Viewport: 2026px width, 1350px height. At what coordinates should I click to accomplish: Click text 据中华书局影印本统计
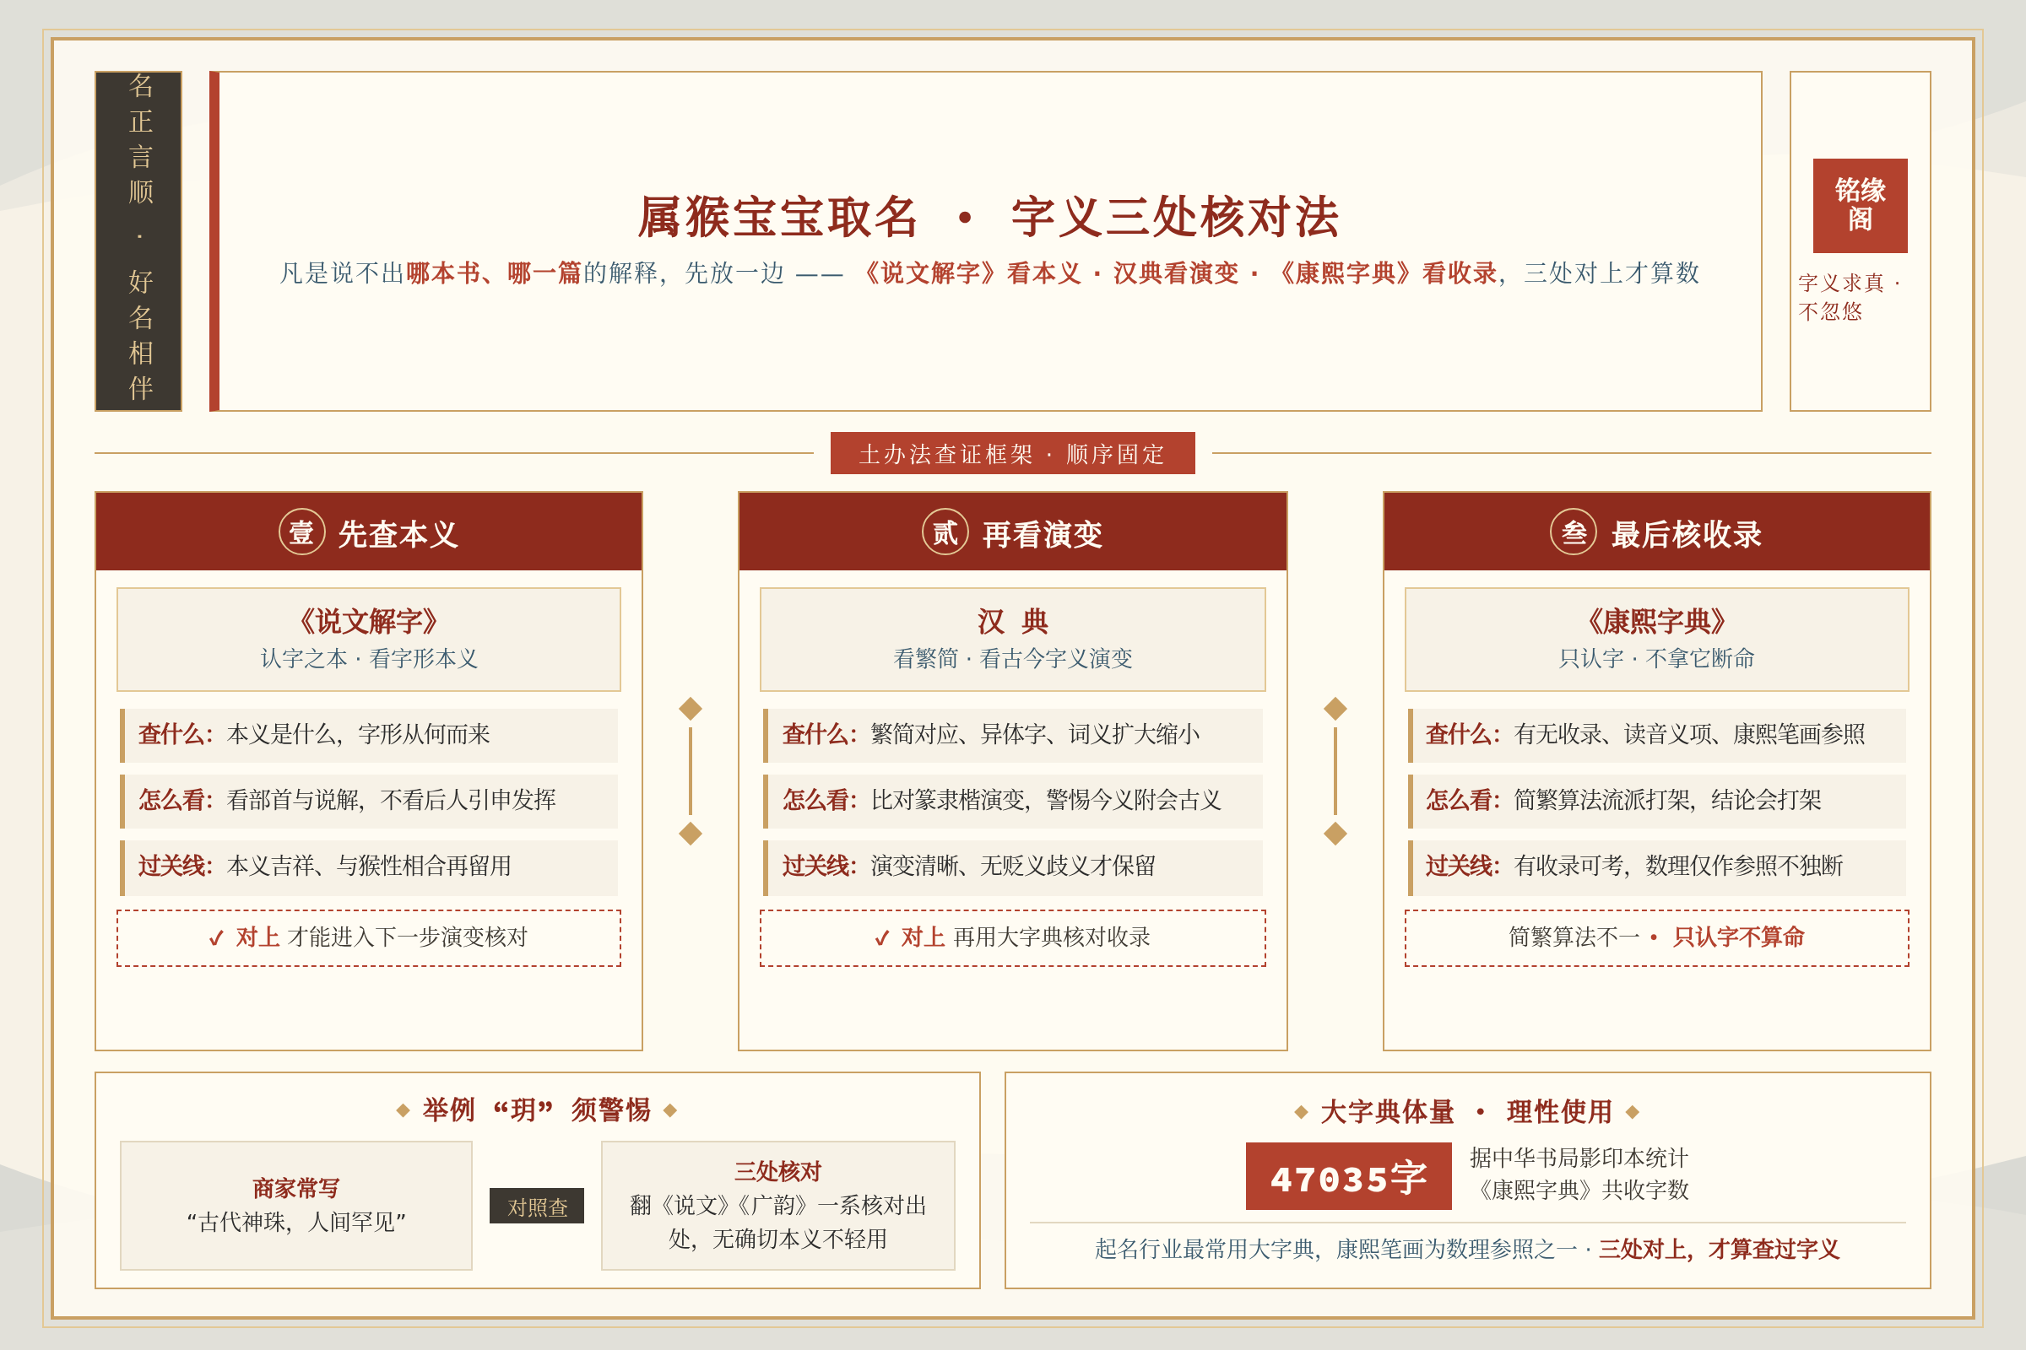[1578, 1158]
